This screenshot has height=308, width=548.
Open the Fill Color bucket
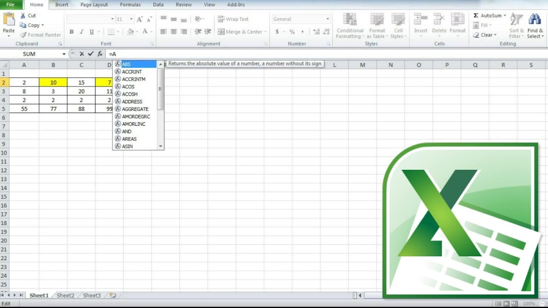pos(130,32)
